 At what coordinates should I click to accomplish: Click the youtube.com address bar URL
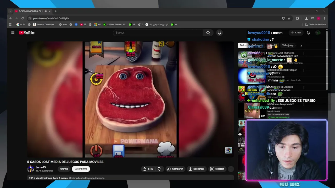coord(51,19)
